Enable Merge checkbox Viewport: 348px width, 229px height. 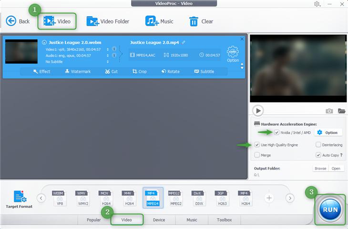click(257, 155)
